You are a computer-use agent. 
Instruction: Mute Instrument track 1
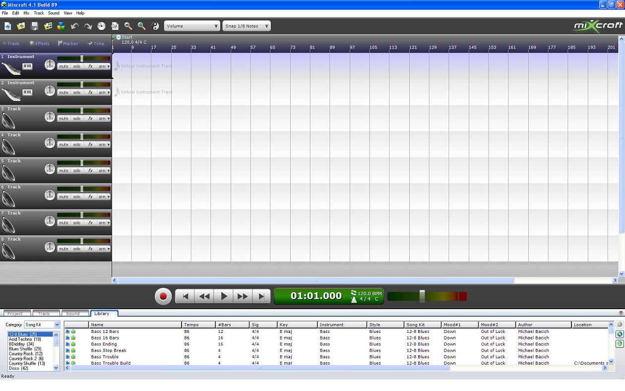coord(63,66)
